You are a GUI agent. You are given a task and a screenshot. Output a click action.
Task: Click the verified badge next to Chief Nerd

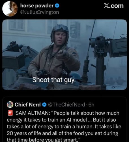[44, 105]
